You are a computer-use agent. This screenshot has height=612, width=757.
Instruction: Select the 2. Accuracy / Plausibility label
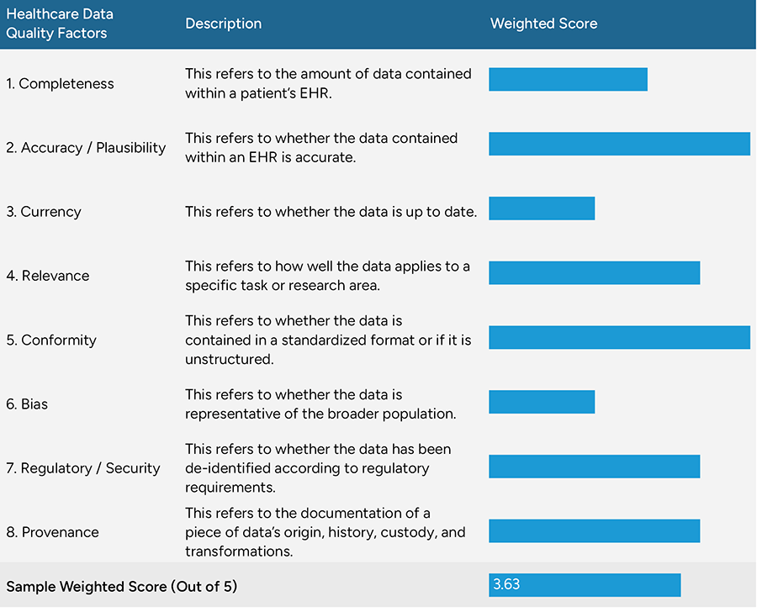click(86, 147)
